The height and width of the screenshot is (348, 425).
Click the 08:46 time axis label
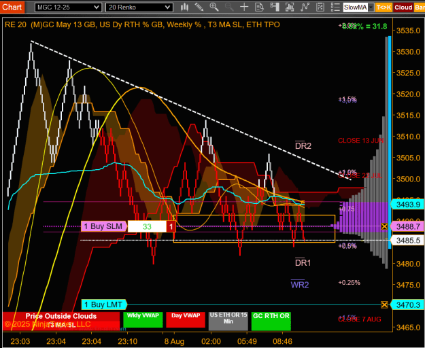282,341
